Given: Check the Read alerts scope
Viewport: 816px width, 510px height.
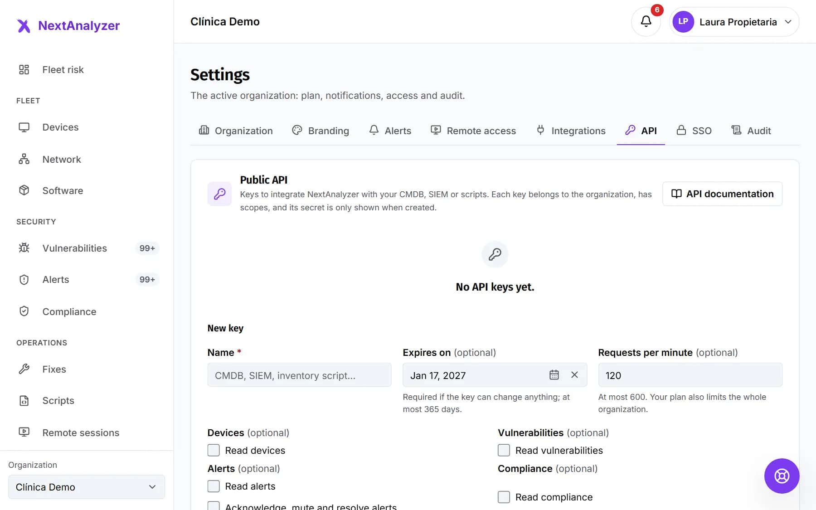Looking at the screenshot, I should pyautogui.click(x=214, y=486).
